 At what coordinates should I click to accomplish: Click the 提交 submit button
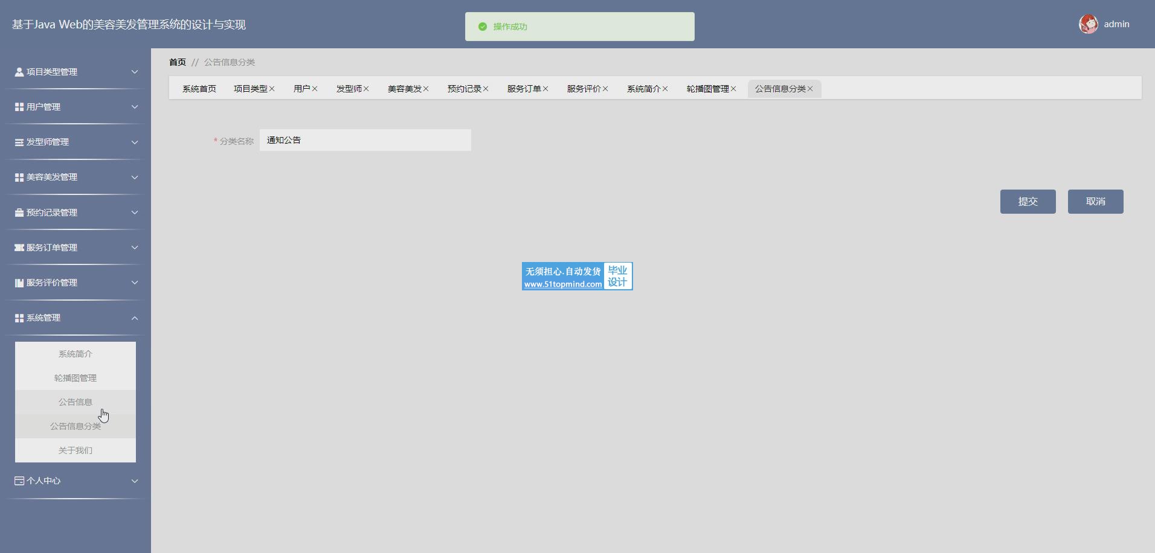pos(1028,202)
